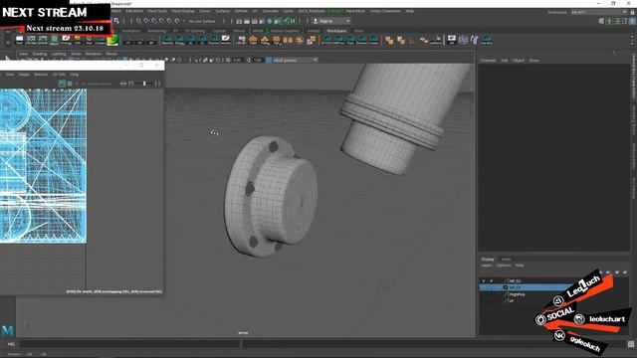Move selected layer down in layer editor
The image size is (637, 358).
point(608,272)
